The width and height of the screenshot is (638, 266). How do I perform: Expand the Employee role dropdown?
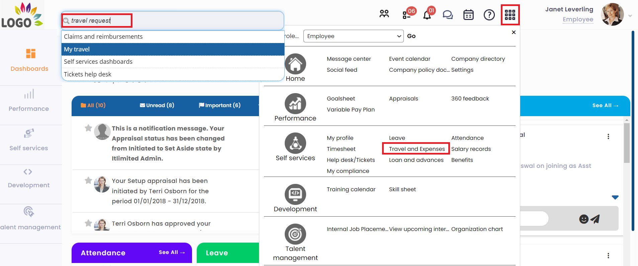[x=353, y=36]
